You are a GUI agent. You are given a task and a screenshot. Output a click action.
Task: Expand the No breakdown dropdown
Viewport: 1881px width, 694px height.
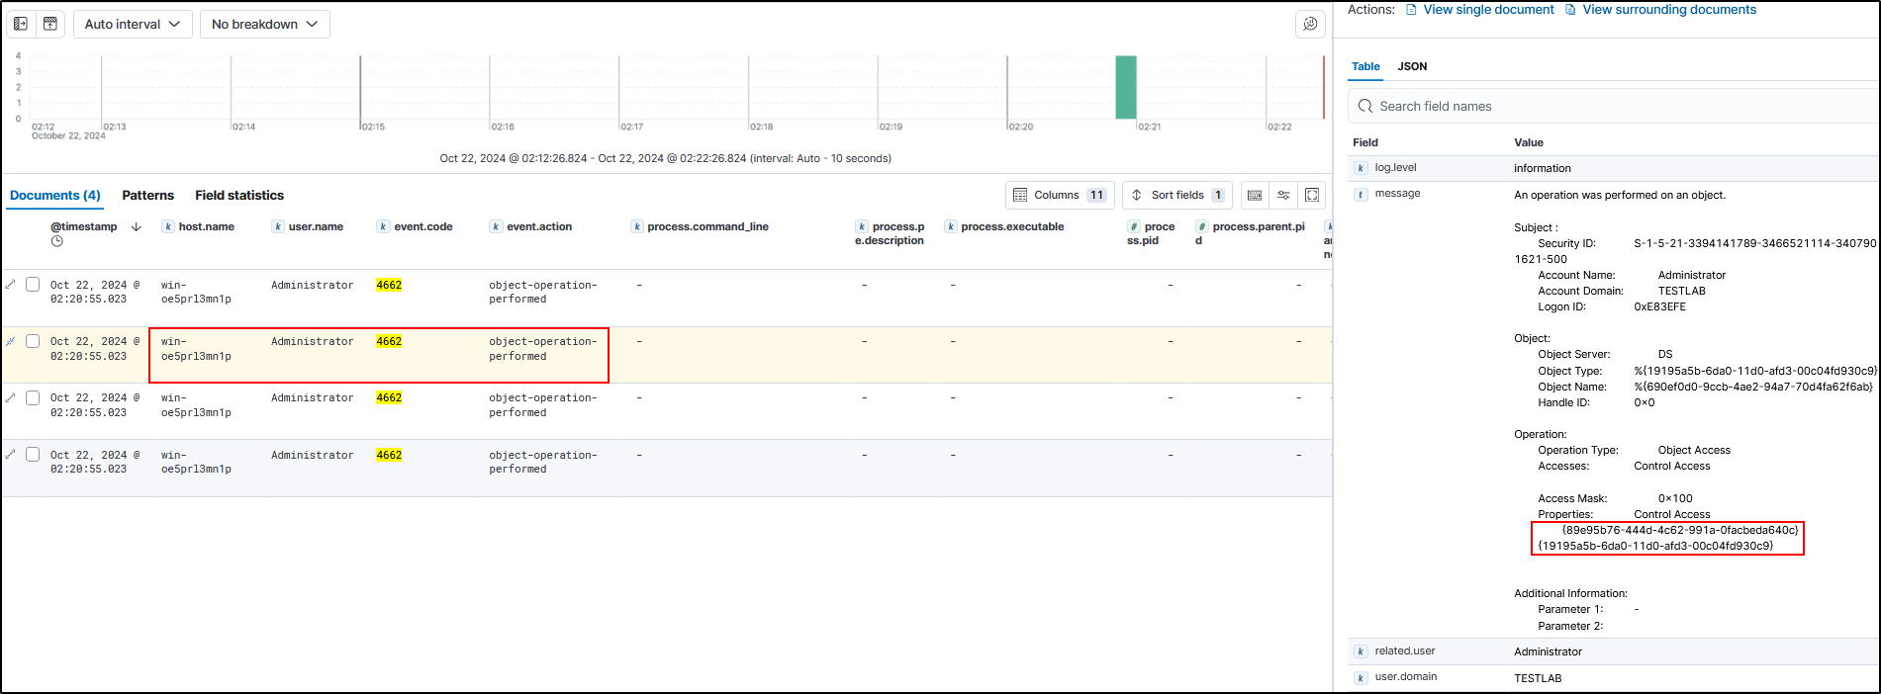pyautogui.click(x=264, y=24)
